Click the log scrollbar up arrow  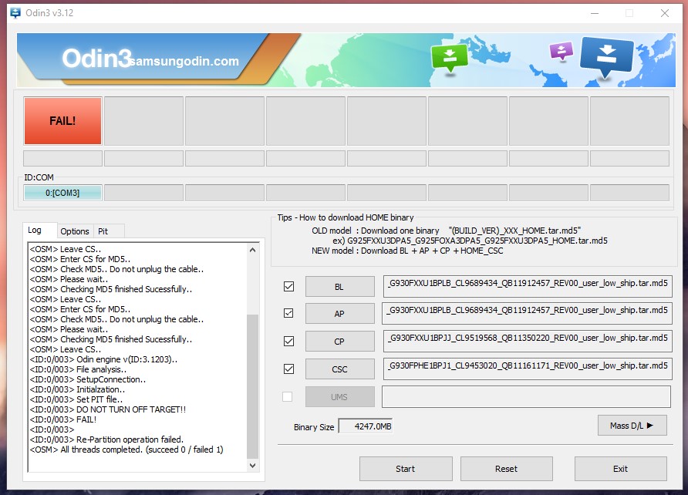pos(252,250)
